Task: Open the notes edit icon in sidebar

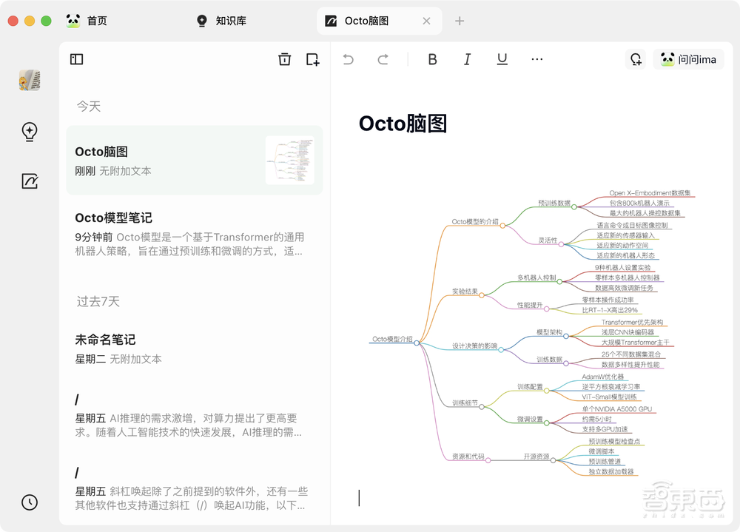Action: click(x=29, y=181)
